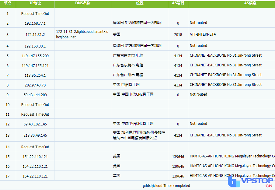Click CHINANET-BACKBONE info in node 6 row
Viewport: 275px width, 190px height.
pyautogui.click(x=225, y=65)
